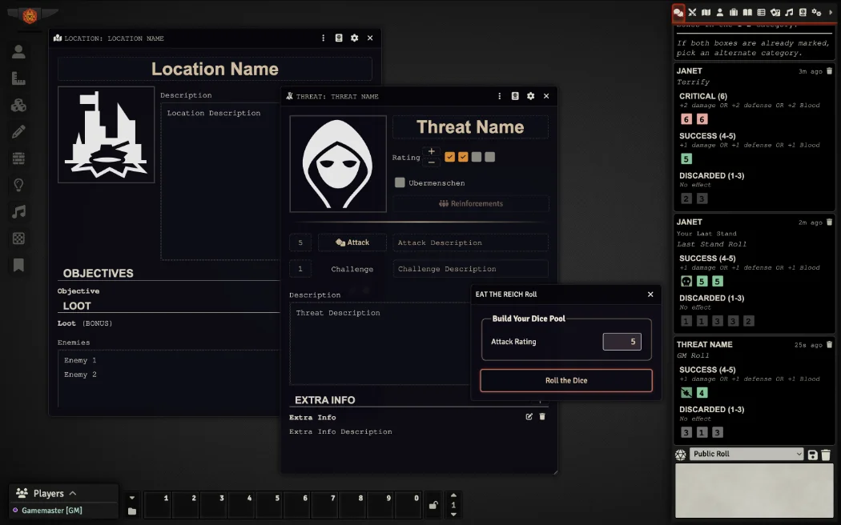The width and height of the screenshot is (841, 525).
Task: Click the Challenge value field showing 1
Action: [x=300, y=269]
